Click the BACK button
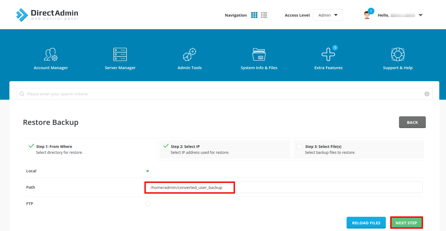This screenshot has width=446, height=231. [x=412, y=122]
